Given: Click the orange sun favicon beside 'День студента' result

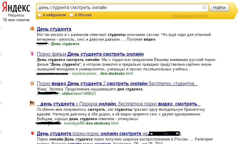Looking at the screenshot, I should tap(32, 29).
